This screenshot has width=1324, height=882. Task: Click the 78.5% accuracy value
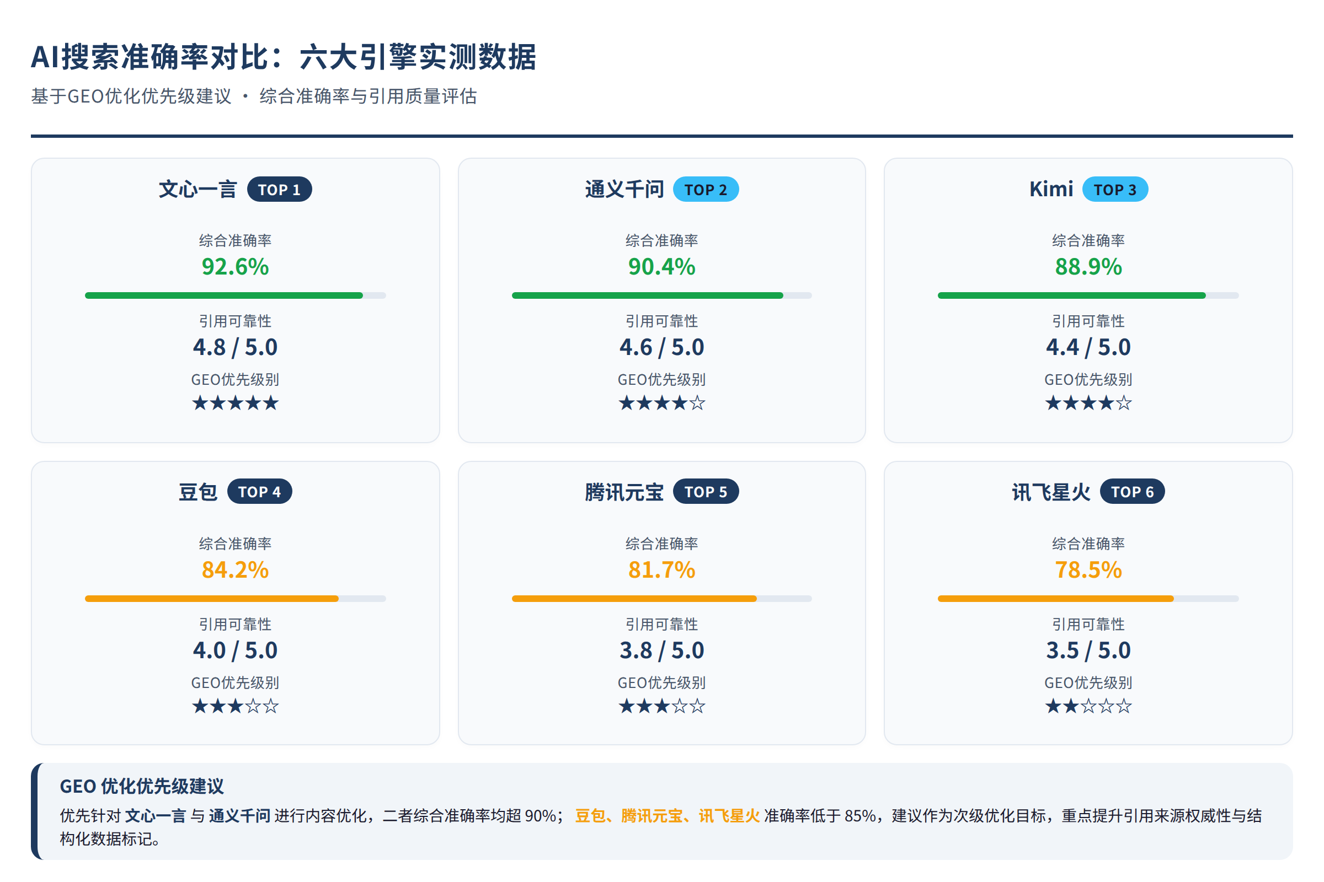click(1088, 570)
